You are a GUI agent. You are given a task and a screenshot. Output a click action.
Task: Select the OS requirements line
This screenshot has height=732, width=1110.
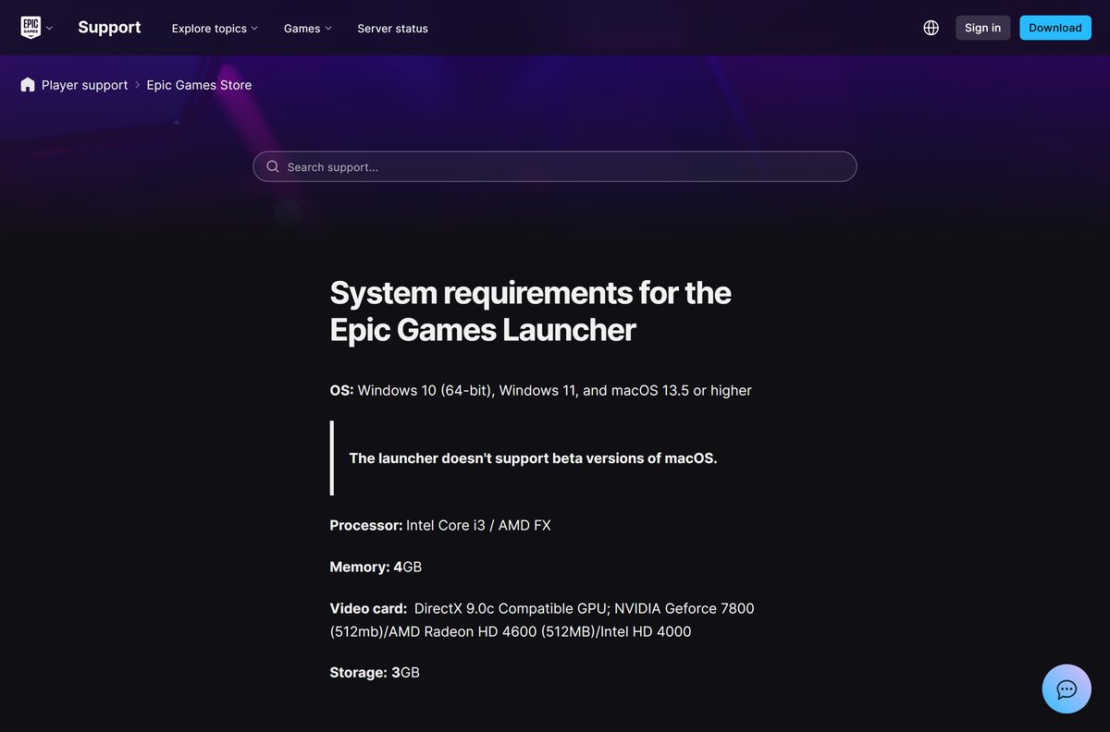540,390
